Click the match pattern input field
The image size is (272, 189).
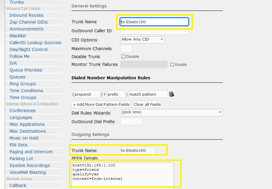[148, 94]
